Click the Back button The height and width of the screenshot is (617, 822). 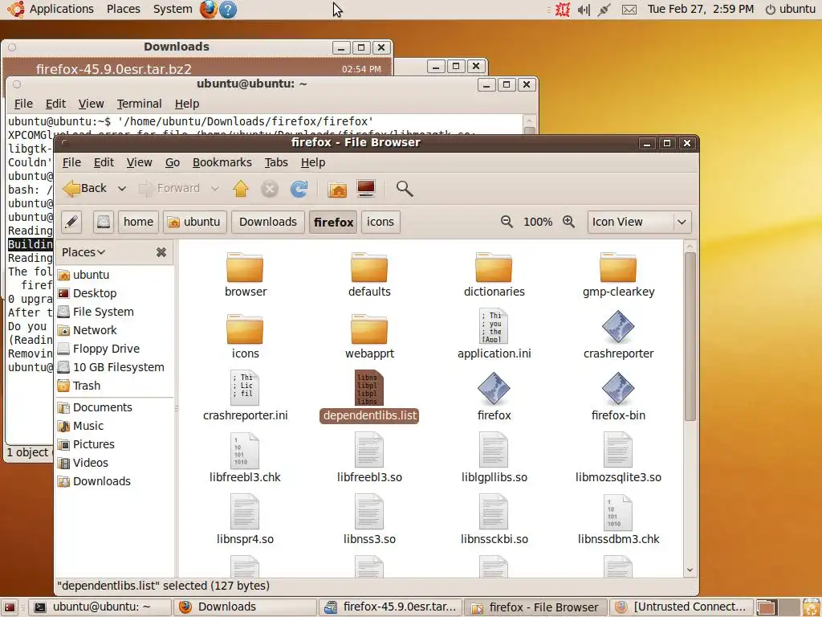point(87,188)
